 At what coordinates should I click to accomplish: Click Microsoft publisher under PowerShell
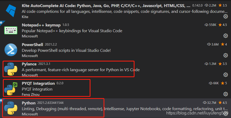30,56
